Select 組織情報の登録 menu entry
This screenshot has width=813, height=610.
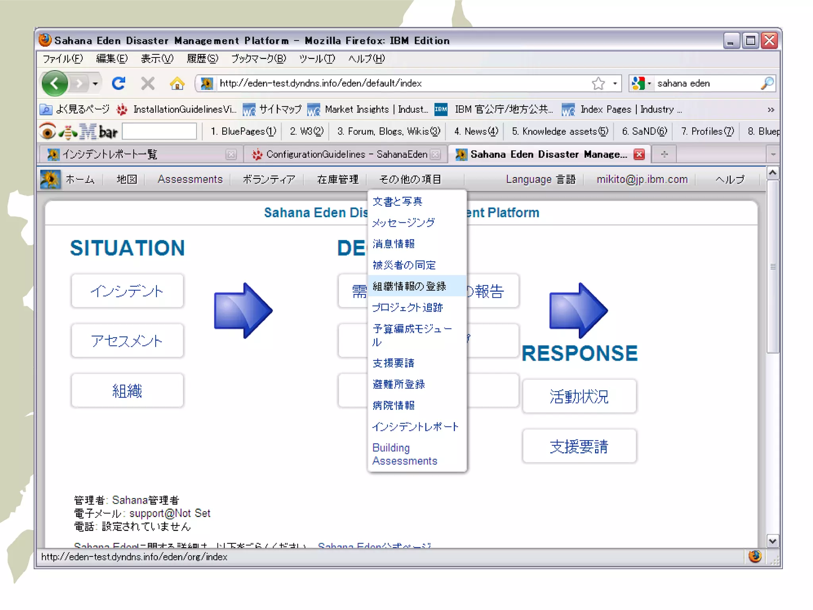[x=409, y=286]
